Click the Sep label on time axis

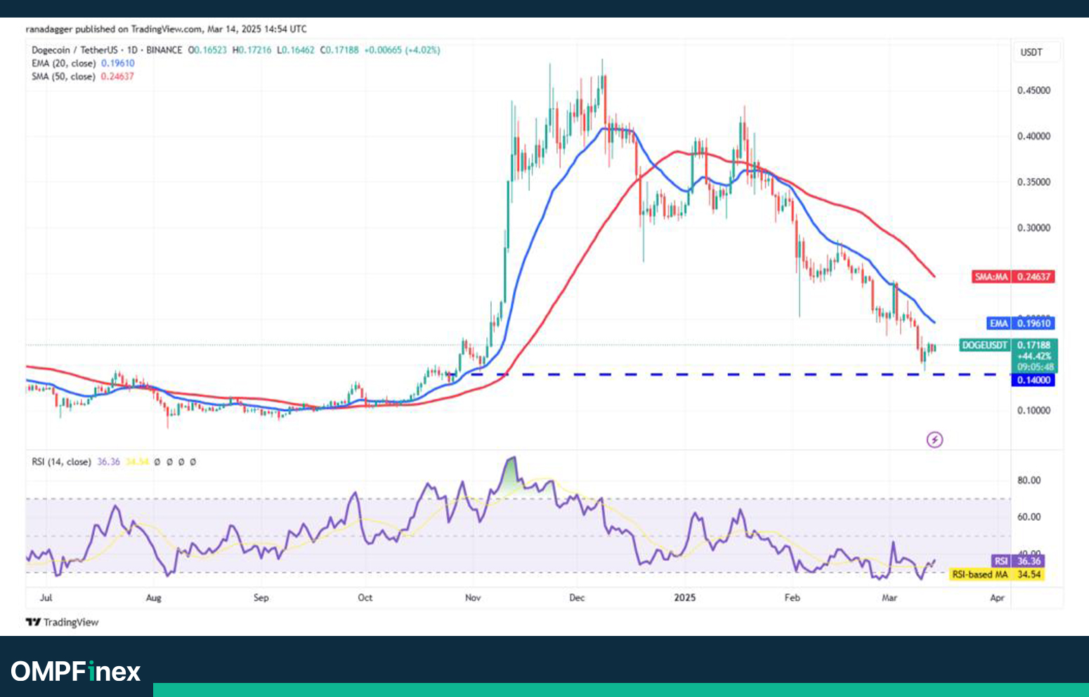pos(261,598)
